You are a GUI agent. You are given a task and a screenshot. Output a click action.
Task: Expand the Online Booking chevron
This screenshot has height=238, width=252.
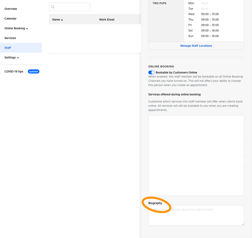[x=27, y=28]
